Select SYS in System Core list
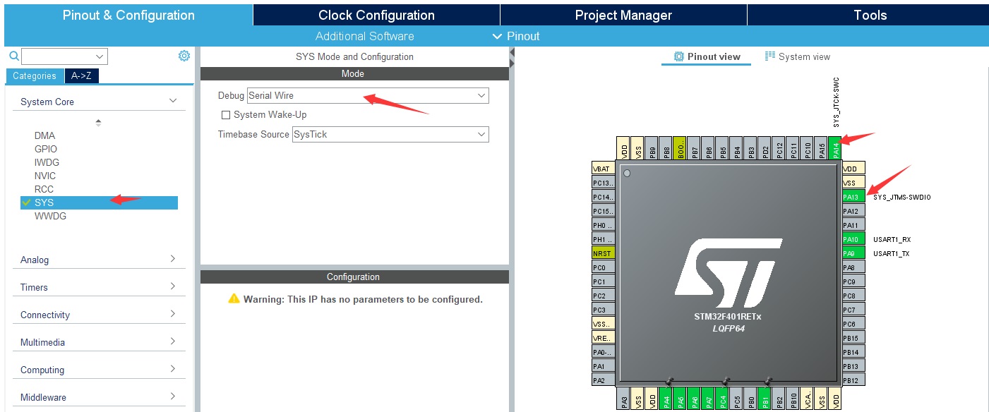The image size is (989, 412). coord(100,202)
